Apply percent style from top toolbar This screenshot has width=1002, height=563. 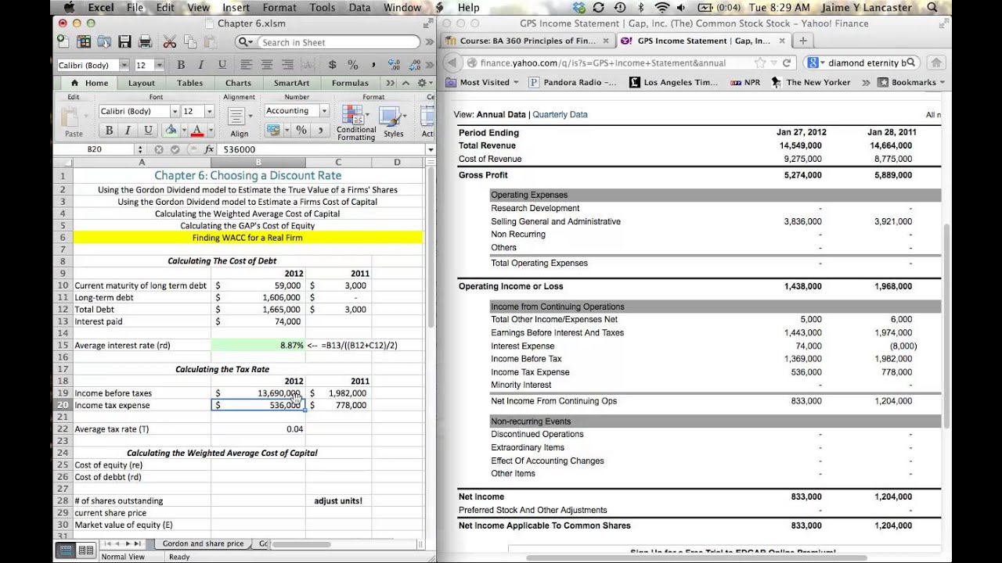click(353, 65)
